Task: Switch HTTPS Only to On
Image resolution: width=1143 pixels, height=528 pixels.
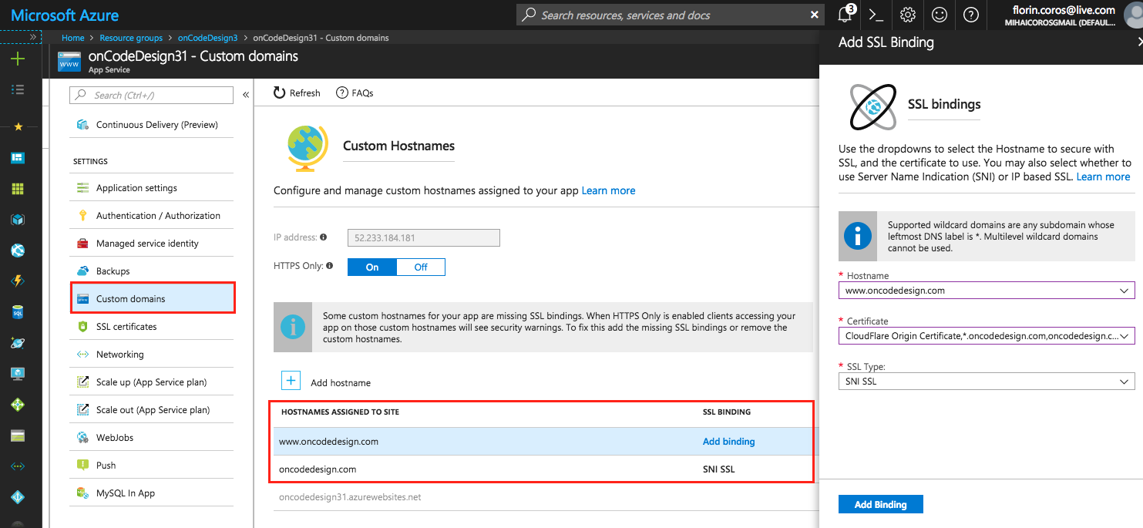Action: click(x=372, y=267)
